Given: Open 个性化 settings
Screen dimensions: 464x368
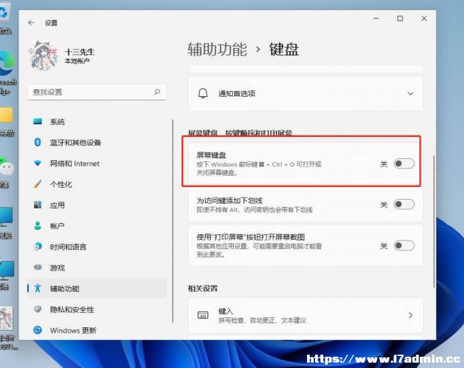Looking at the screenshot, I should 97,184.
